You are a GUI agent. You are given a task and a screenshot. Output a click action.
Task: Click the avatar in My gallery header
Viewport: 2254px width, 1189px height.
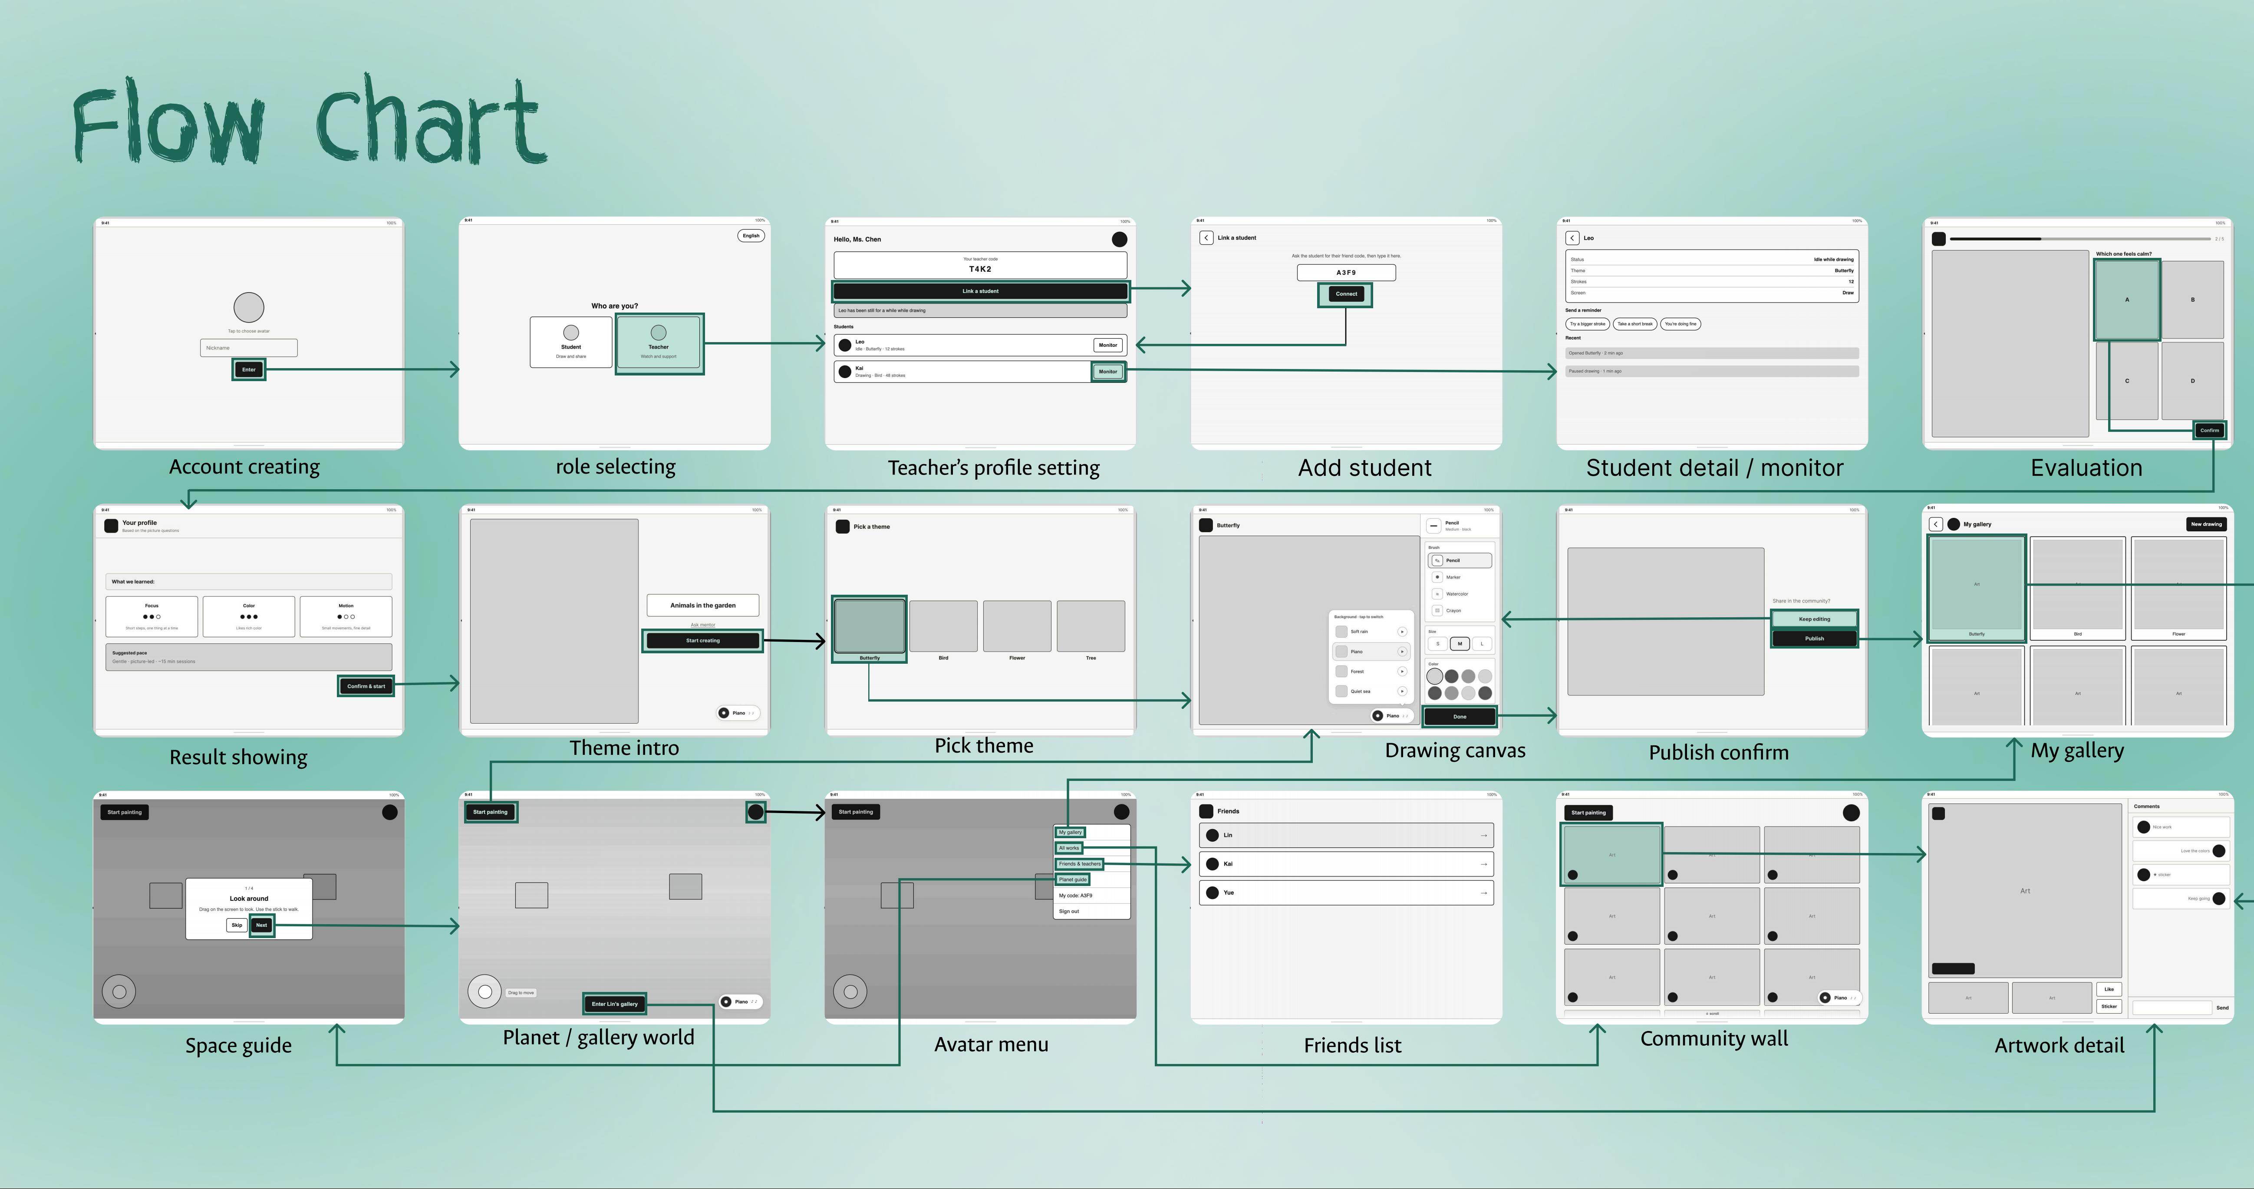click(x=1954, y=524)
